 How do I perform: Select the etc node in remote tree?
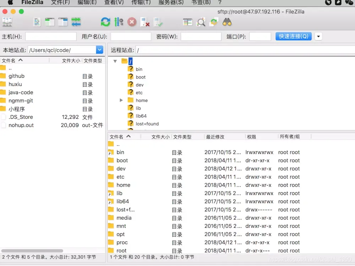(139, 93)
